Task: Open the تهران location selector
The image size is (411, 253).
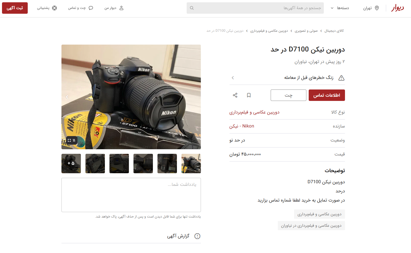Action: pyautogui.click(x=370, y=8)
